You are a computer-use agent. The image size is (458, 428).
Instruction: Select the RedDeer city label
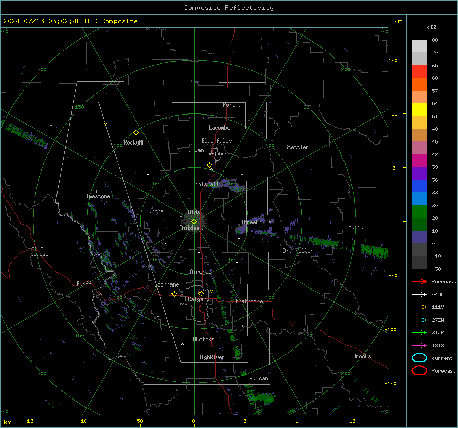click(x=216, y=154)
